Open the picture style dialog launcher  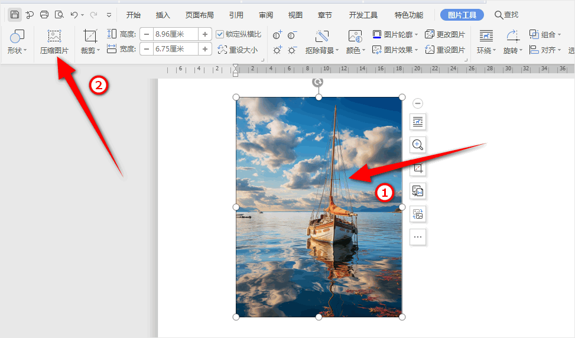(466, 60)
